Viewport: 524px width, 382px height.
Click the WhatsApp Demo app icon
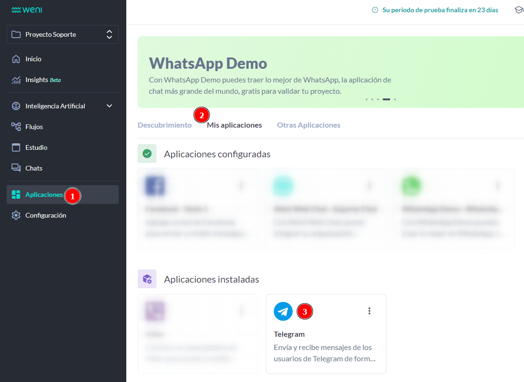coord(411,186)
